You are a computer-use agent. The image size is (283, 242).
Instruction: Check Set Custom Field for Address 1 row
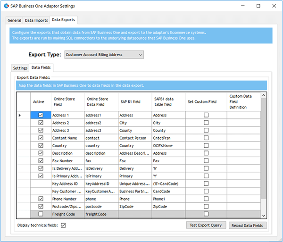[206, 115]
